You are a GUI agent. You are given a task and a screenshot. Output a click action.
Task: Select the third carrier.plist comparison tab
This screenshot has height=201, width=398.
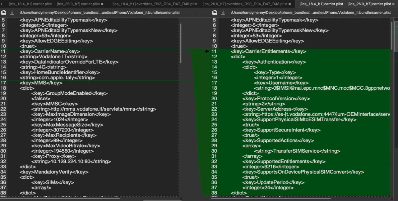pyautogui.click(x=345, y=4)
